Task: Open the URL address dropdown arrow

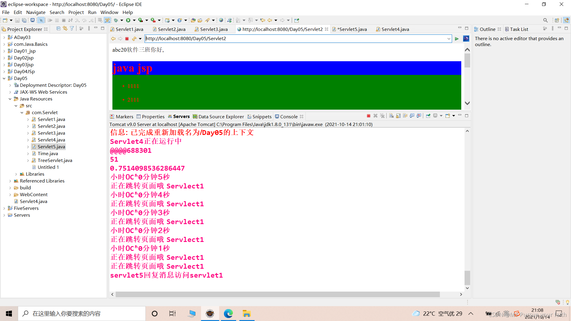Action: [x=449, y=39]
